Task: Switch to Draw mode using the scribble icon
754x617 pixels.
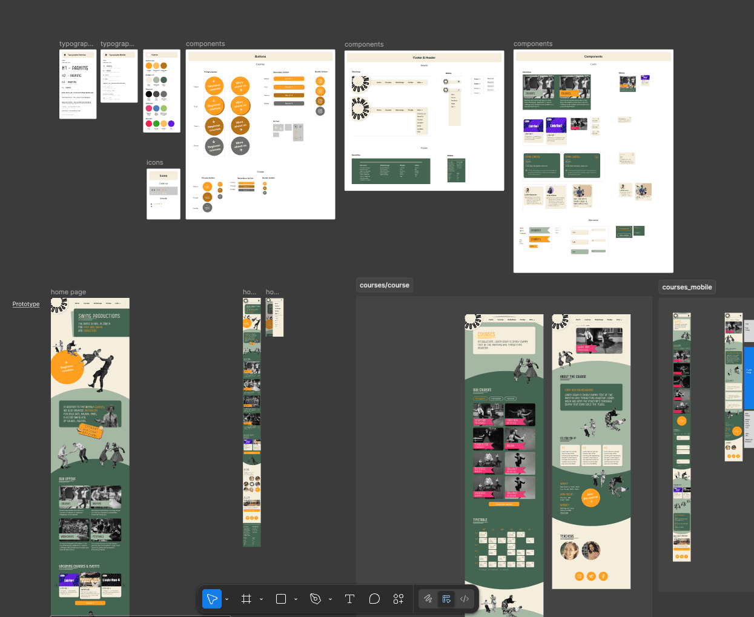Action: [428, 598]
